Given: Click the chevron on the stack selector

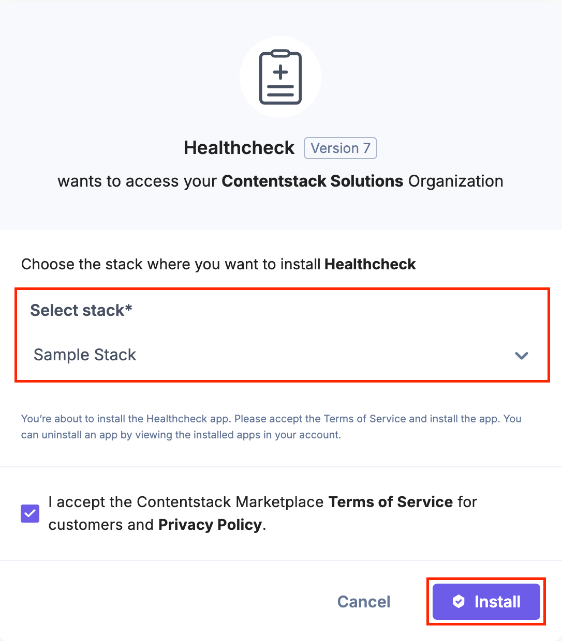Looking at the screenshot, I should coord(521,356).
